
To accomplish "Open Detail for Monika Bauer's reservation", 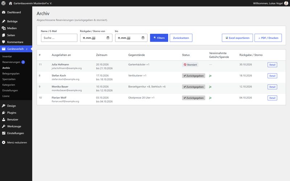I will pos(272,87).
